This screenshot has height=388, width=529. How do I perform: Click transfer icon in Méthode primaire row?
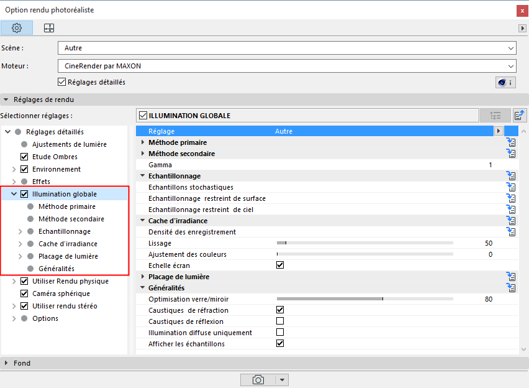coord(511,142)
